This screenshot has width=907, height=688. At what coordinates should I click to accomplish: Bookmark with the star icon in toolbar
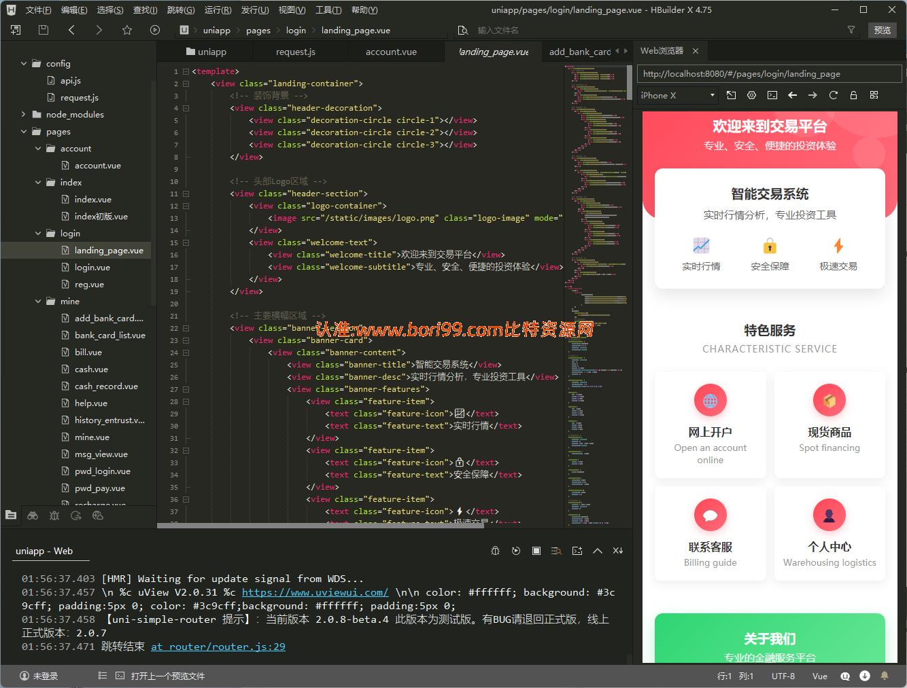click(x=127, y=30)
